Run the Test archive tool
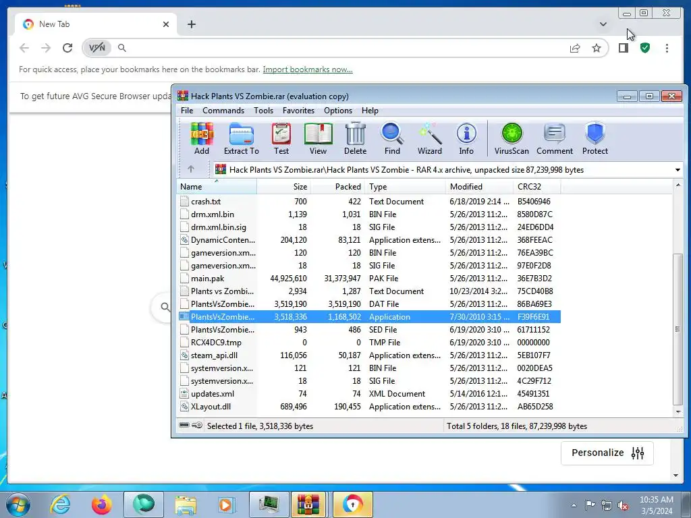691x518 pixels. (x=281, y=139)
